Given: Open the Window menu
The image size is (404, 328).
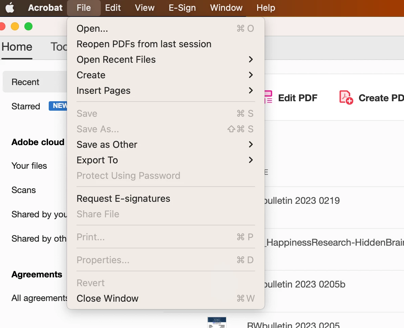Looking at the screenshot, I should click(x=226, y=8).
